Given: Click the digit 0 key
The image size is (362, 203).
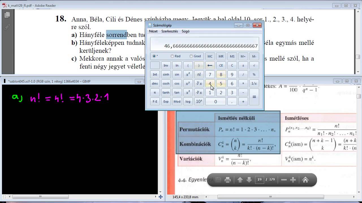Looking at the screenshot, I should pos(216,101).
